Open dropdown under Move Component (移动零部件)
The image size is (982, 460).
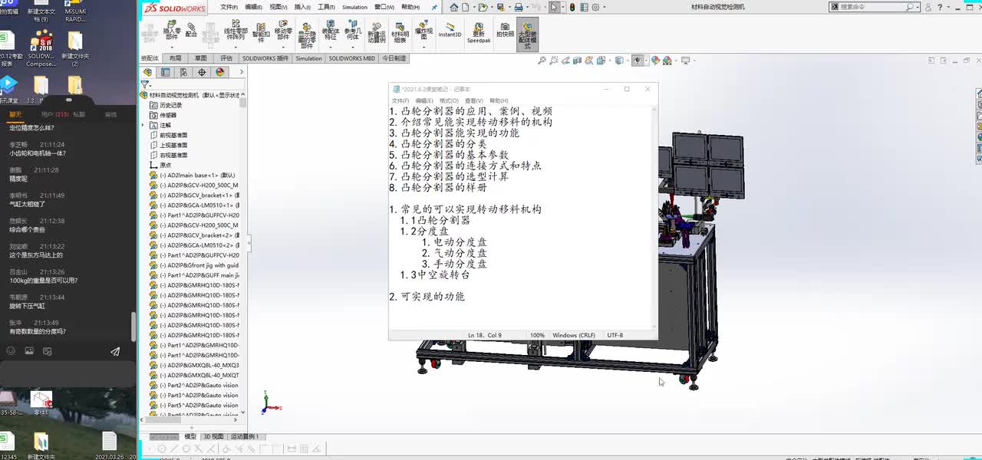click(283, 46)
